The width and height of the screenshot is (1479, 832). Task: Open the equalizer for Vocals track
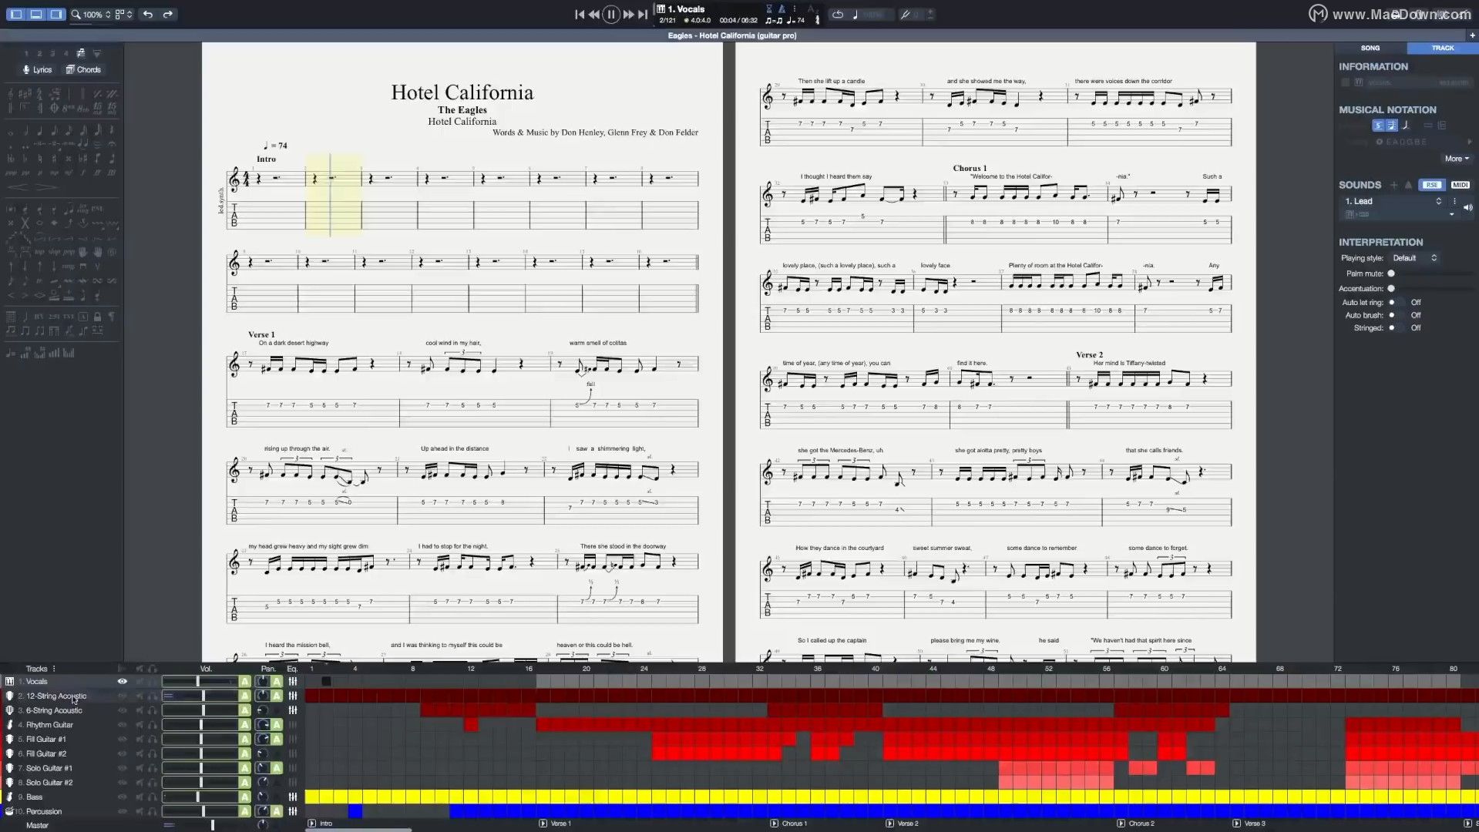(x=293, y=682)
